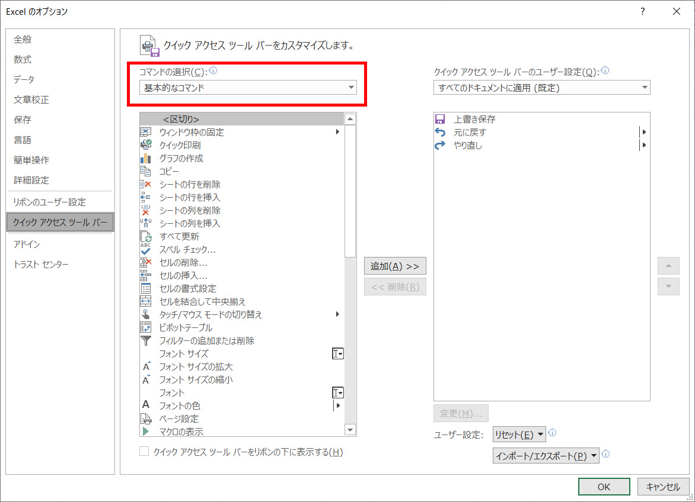Click the Copy (コピー) command icon
The width and height of the screenshot is (695, 502).
pos(146,171)
